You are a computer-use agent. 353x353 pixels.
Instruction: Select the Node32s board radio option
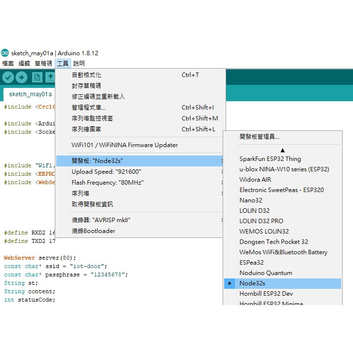click(x=252, y=283)
